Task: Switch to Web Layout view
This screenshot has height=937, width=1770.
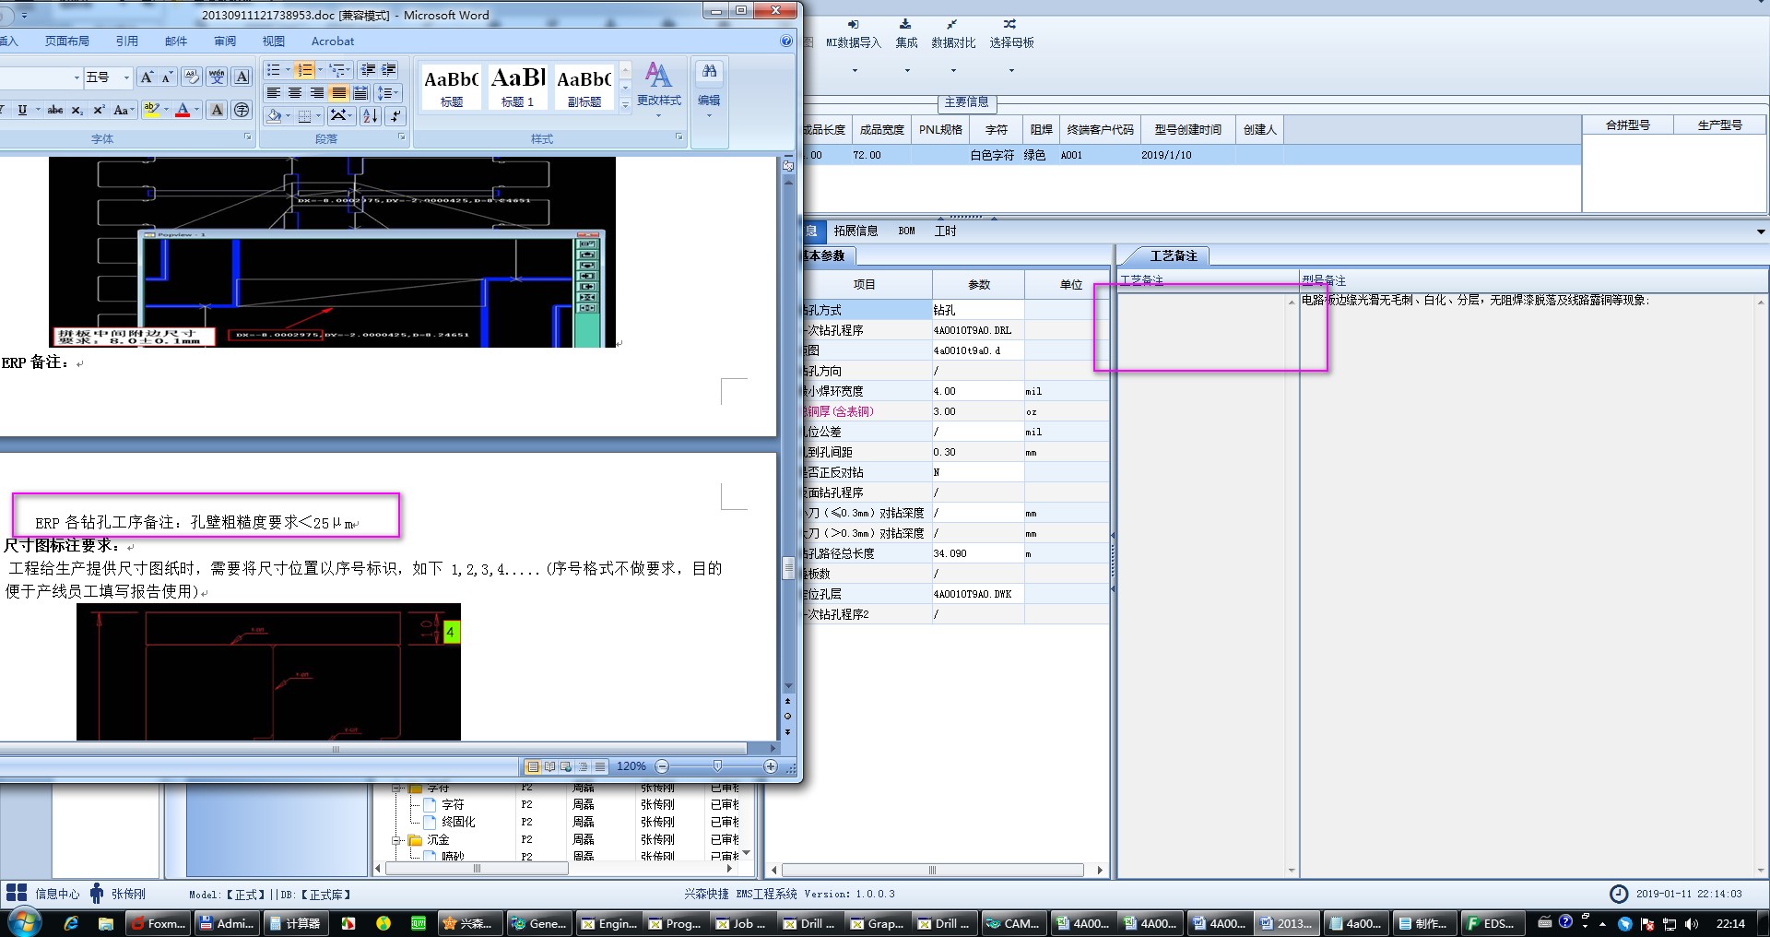Action: [567, 766]
